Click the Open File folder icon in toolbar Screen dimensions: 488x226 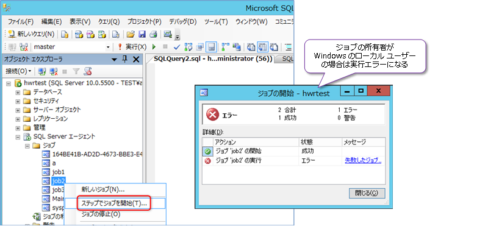click(131, 34)
